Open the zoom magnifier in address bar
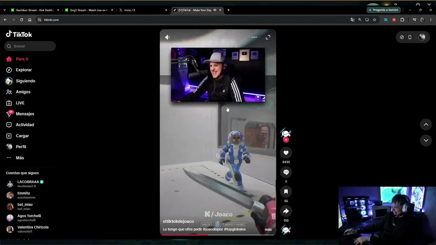This screenshot has width=436, height=245. (x=360, y=20)
